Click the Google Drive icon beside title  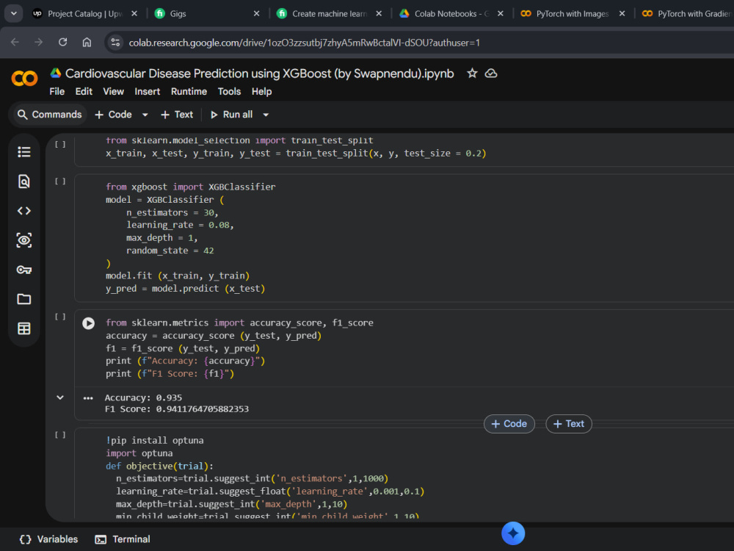pyautogui.click(x=56, y=73)
